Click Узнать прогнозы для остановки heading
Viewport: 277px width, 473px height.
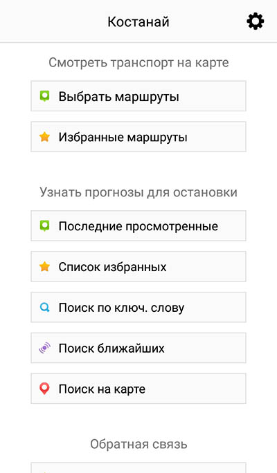point(138,192)
